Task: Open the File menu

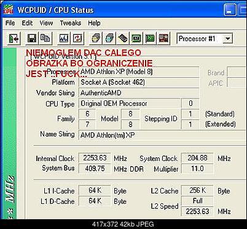Action: [10, 23]
